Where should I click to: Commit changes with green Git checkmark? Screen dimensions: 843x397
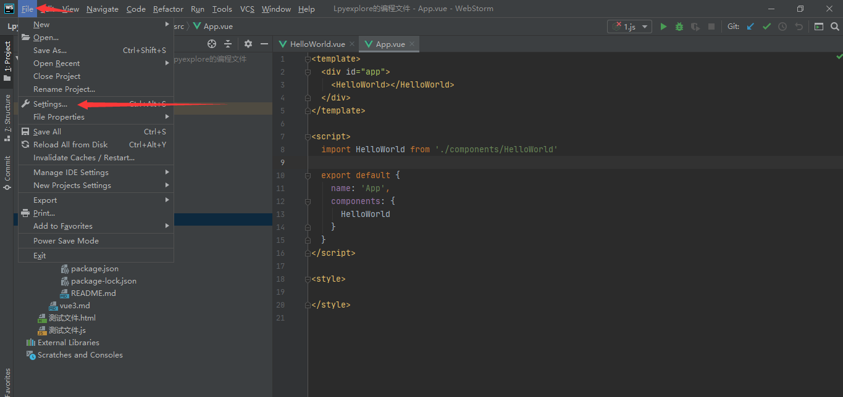tap(766, 27)
